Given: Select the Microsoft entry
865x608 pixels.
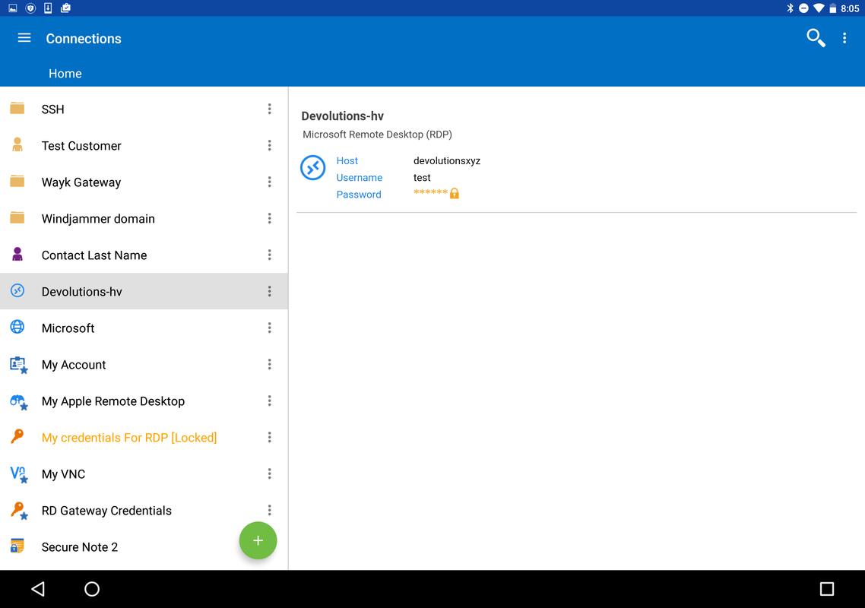Looking at the screenshot, I should (144, 328).
